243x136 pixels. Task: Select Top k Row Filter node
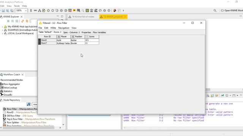coord(29,119)
